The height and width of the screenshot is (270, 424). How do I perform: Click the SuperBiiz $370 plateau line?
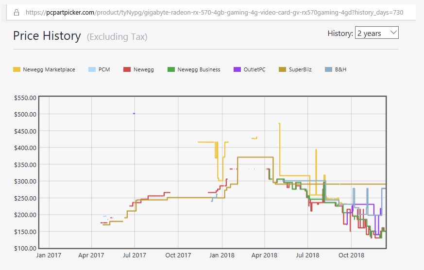[x=255, y=157]
